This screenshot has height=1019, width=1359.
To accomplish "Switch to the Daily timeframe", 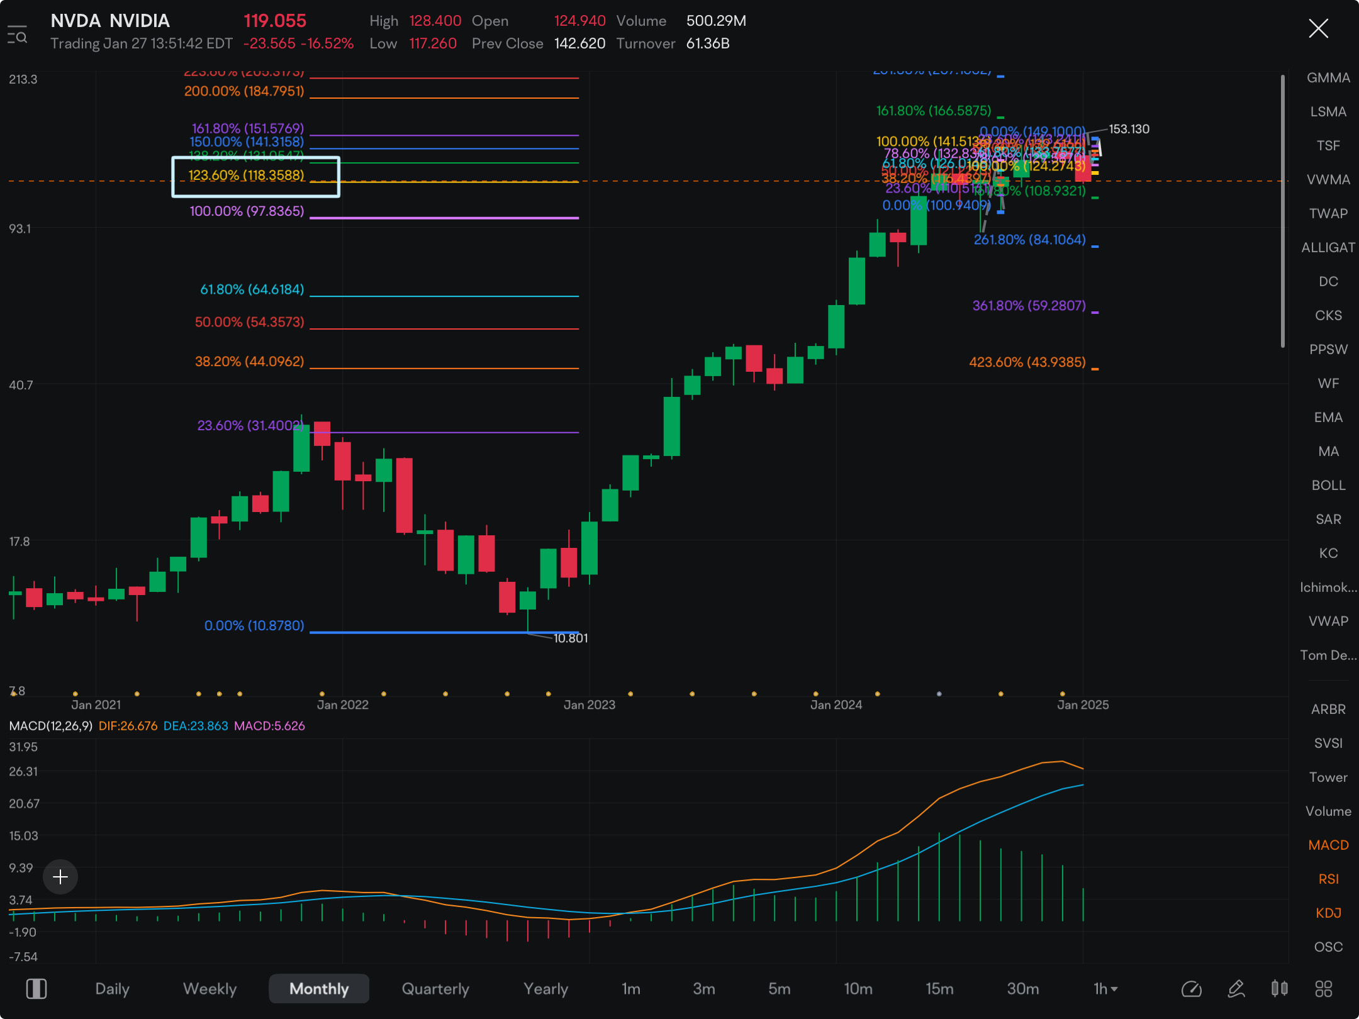I will (x=112, y=989).
